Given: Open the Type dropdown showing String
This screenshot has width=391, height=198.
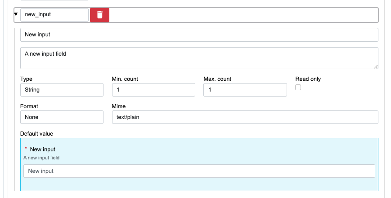Looking at the screenshot, I should coord(62,90).
